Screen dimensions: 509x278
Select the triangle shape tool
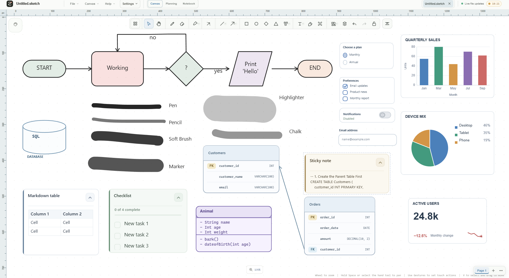click(x=276, y=24)
